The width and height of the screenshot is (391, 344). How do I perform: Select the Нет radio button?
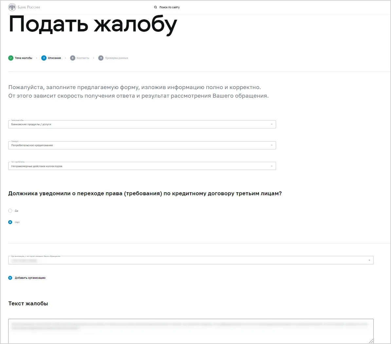pyautogui.click(x=10, y=222)
